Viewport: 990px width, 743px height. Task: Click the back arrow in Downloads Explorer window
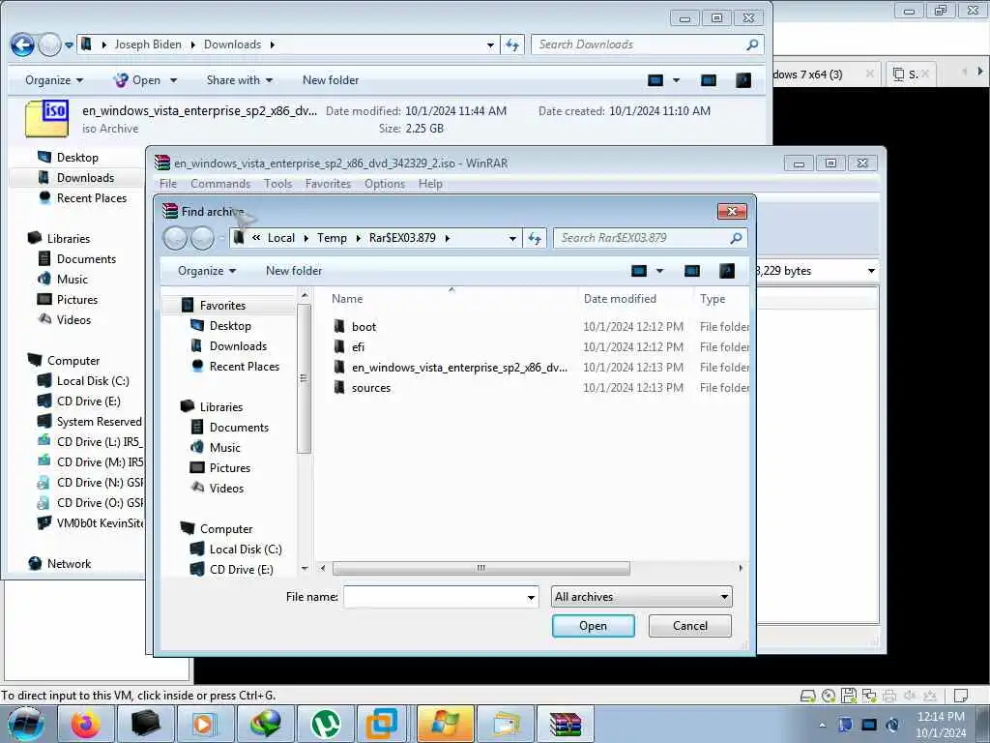tap(23, 45)
